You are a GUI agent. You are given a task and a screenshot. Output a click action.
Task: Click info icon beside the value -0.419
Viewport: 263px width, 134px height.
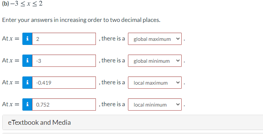[x=27, y=83]
